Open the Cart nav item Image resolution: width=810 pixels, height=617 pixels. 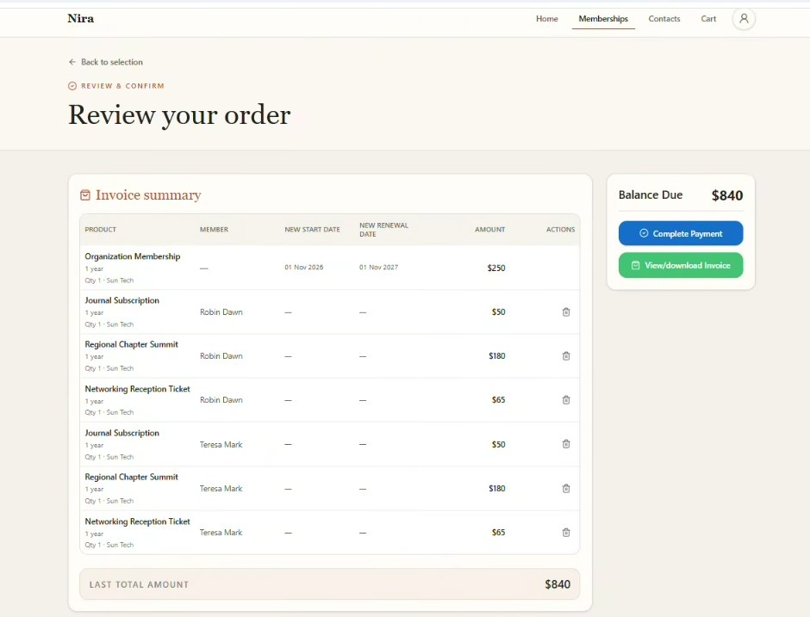coord(708,19)
